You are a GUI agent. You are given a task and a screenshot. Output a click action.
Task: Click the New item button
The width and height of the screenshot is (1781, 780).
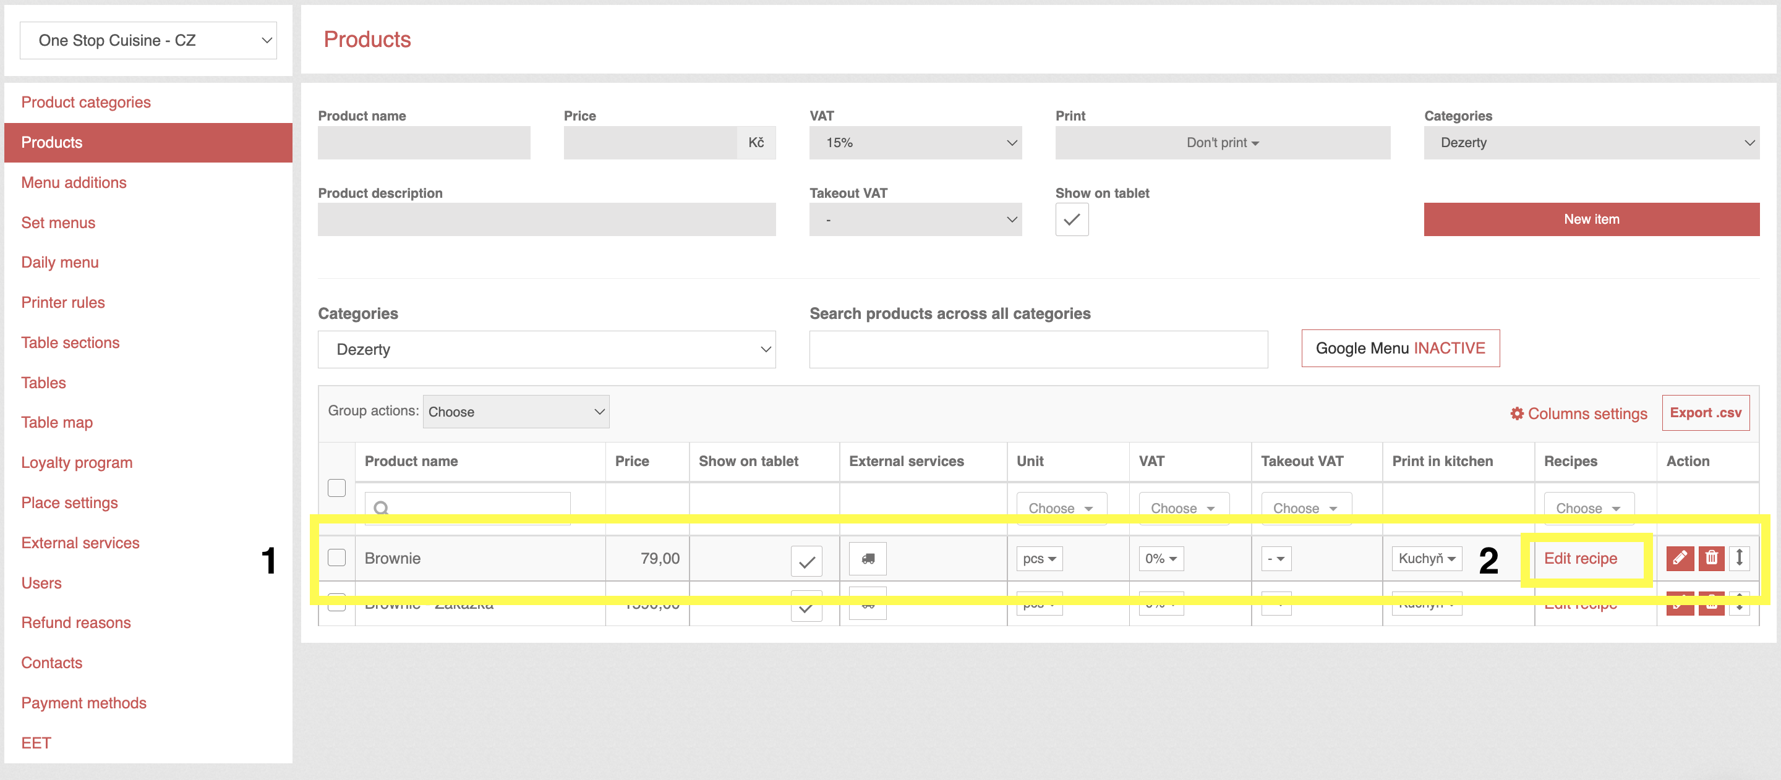point(1592,219)
